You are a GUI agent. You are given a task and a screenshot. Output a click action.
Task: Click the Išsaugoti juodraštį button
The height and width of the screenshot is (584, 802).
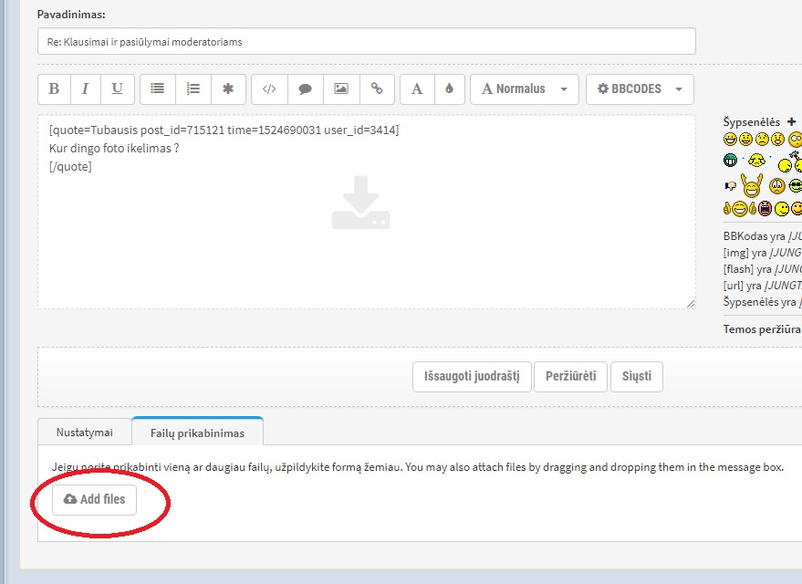coord(472,376)
